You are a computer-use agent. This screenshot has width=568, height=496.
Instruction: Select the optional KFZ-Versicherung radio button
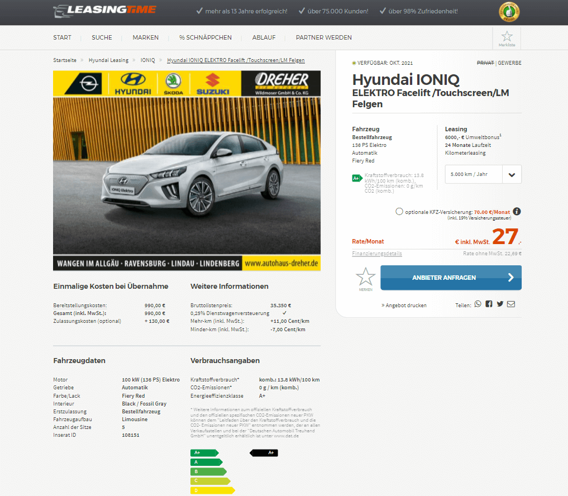(399, 212)
